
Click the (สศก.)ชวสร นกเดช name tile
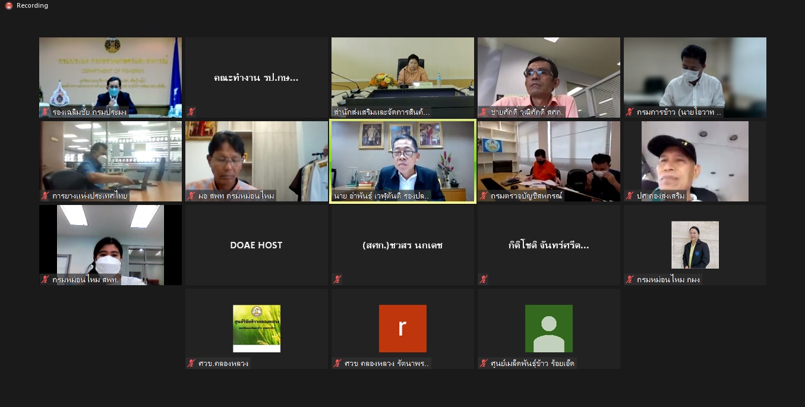pyautogui.click(x=403, y=245)
